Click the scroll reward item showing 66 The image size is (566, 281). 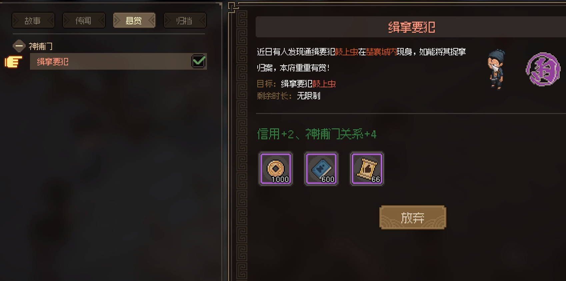367,169
